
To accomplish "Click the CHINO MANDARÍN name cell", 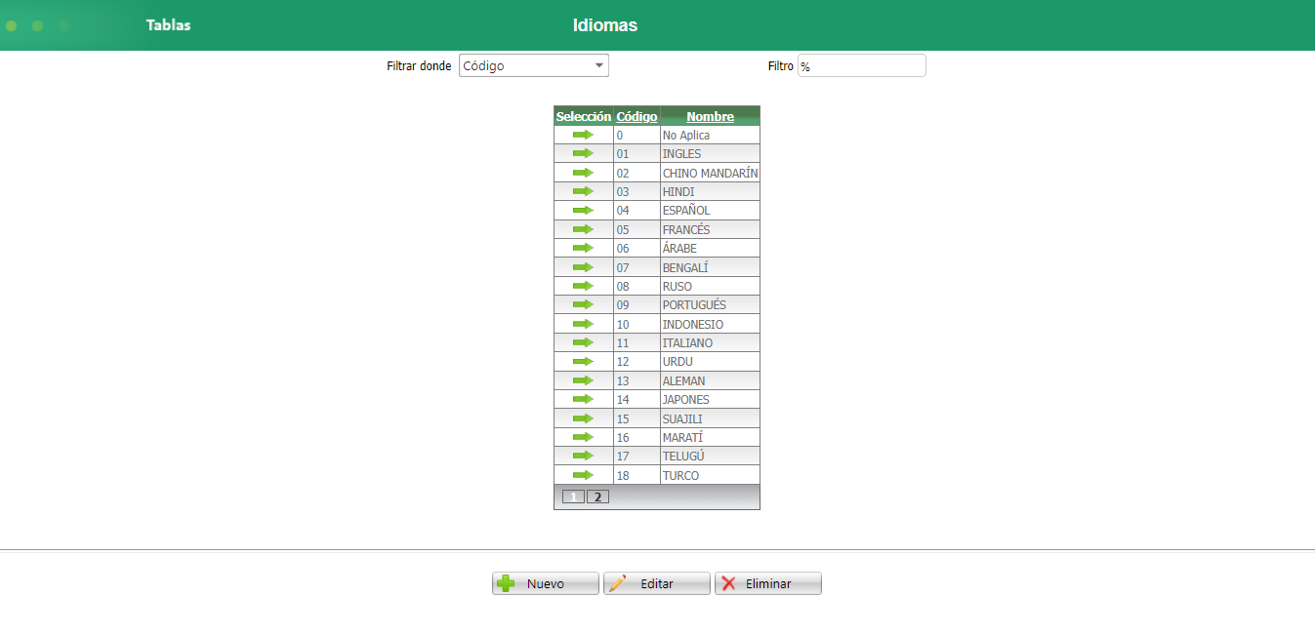I will [710, 173].
